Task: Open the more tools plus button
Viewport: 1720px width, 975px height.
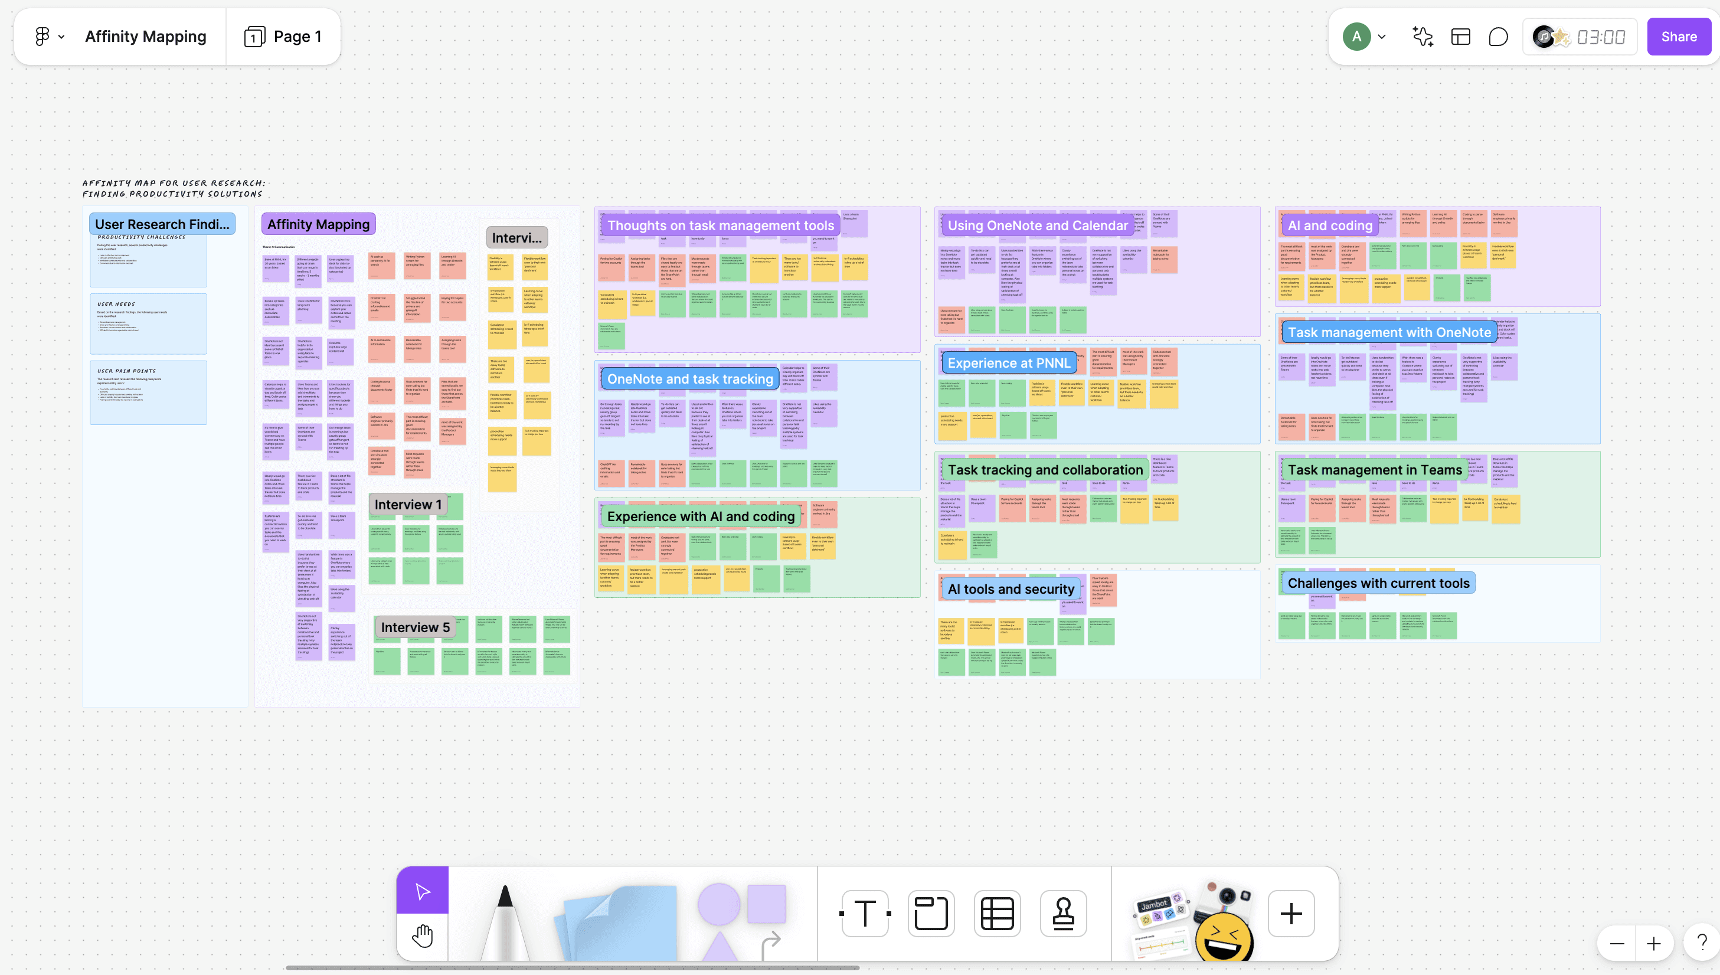Action: point(1291,914)
